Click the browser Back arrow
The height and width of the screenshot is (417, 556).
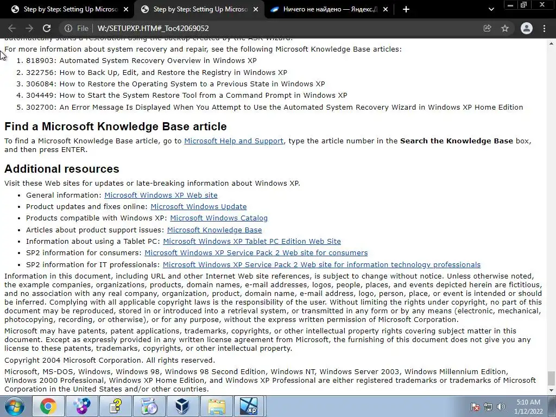(12, 28)
